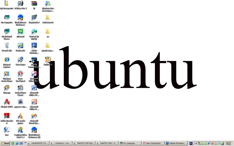Launch Adobe Photoshop desktop shortcut
The width and height of the screenshot is (234, 146).
point(34,48)
